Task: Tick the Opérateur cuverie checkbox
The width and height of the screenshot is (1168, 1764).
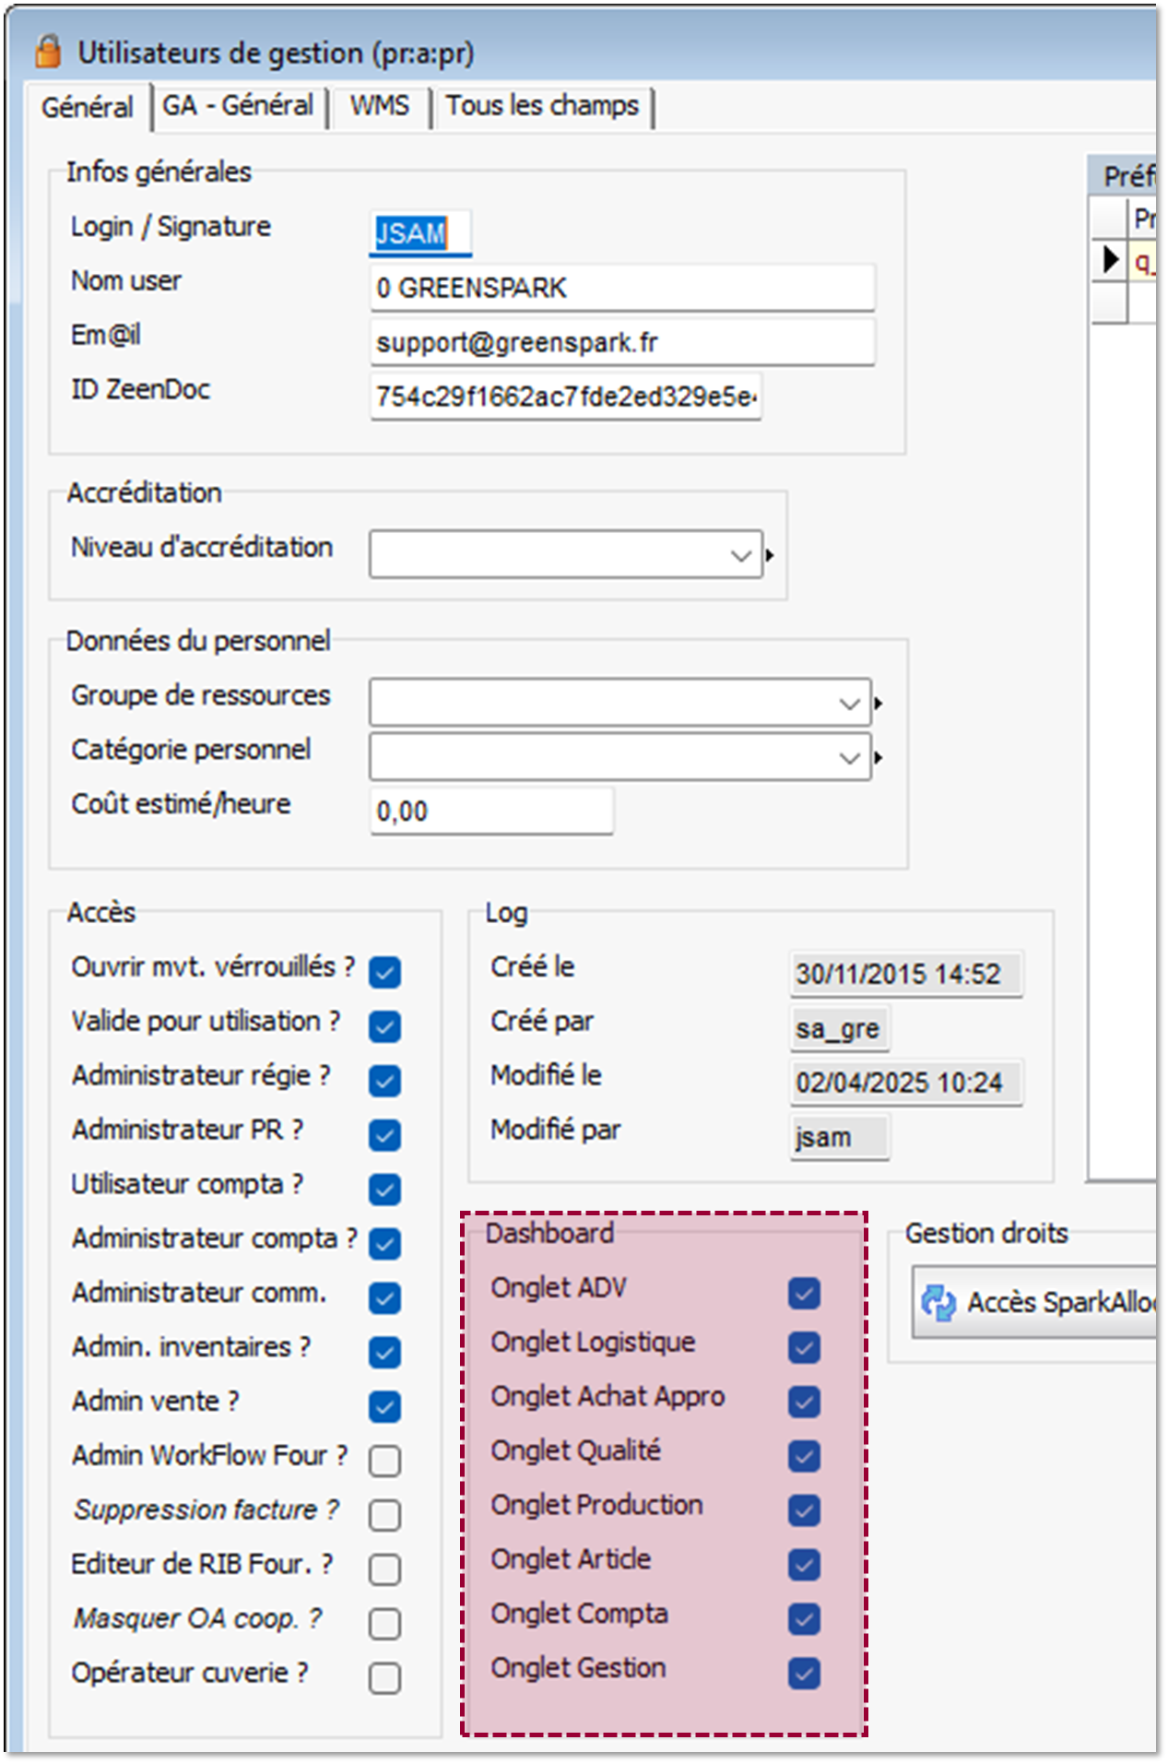Action: (x=384, y=1678)
